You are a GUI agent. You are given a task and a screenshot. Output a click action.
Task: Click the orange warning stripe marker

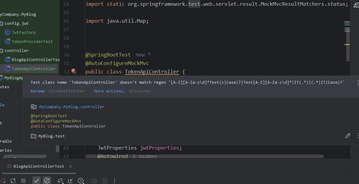tap(347, 44)
